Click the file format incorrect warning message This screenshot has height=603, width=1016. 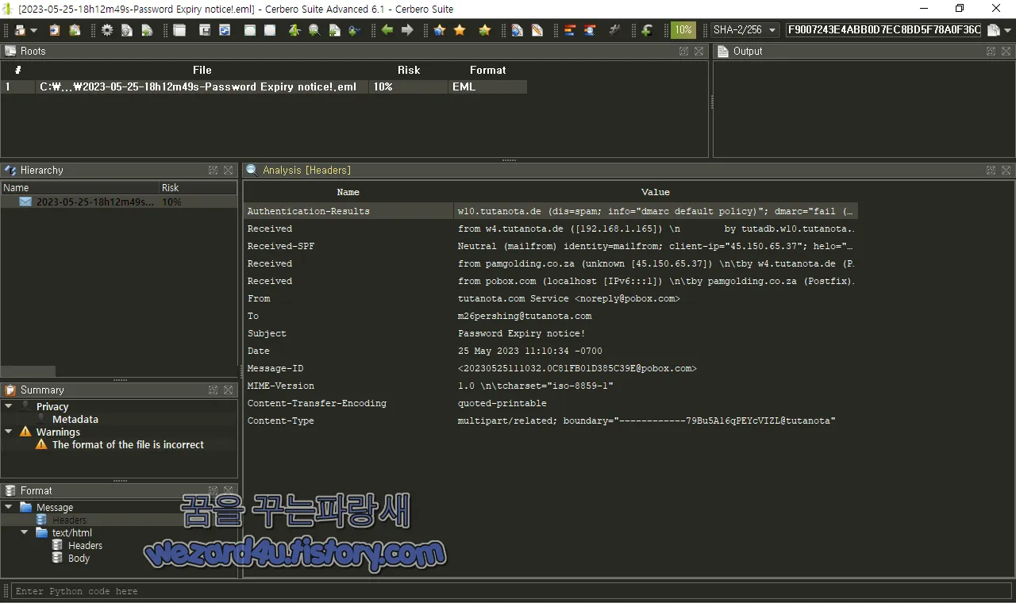[127, 444]
